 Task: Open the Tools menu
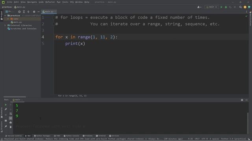point(65,2)
